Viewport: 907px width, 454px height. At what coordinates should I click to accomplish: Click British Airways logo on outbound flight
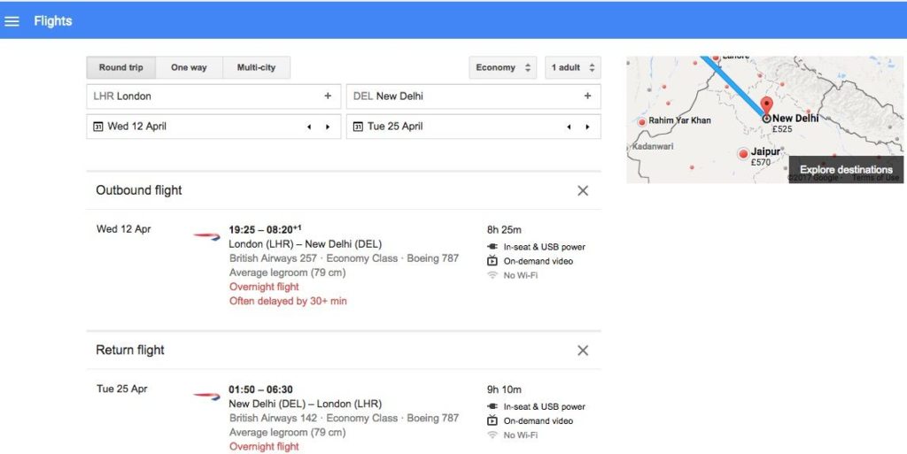206,235
